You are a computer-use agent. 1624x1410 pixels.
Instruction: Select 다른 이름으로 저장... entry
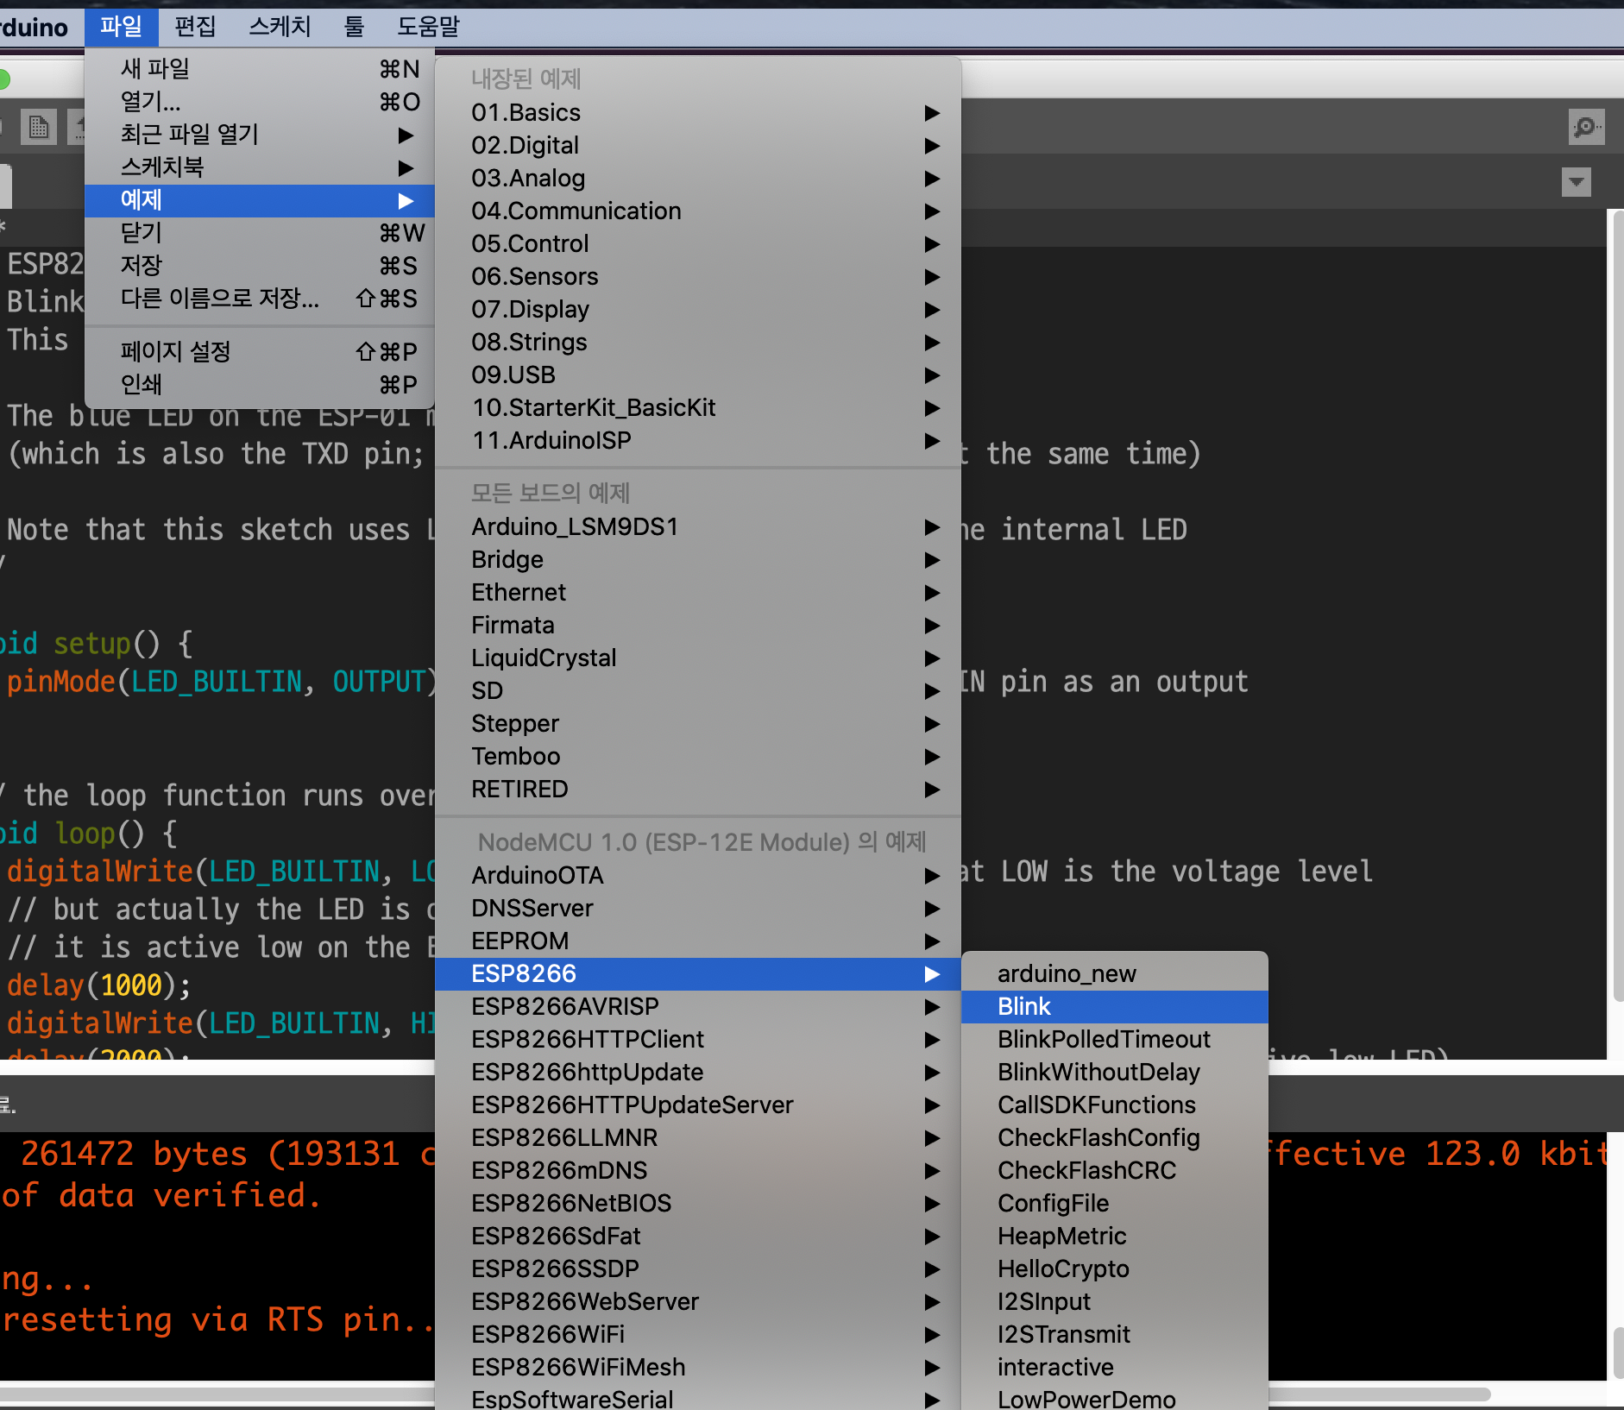pos(259,299)
